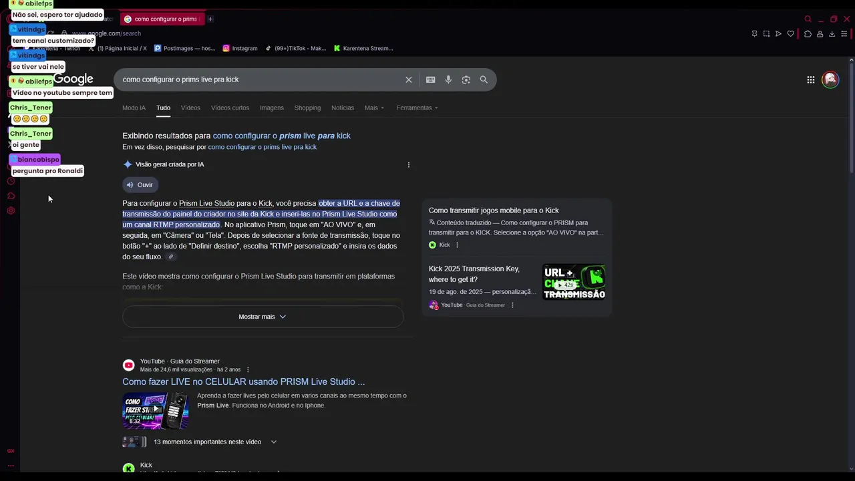Click scrollbar up arrow at page top

point(851,61)
